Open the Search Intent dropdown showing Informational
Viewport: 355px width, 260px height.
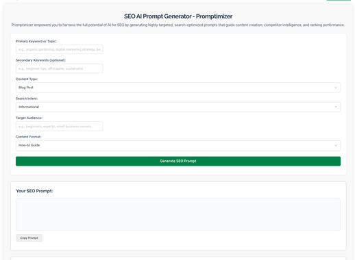[178, 107]
